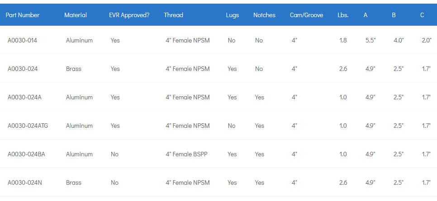Open part number A0030-024A
This screenshot has height=201, width=437.
[24, 97]
